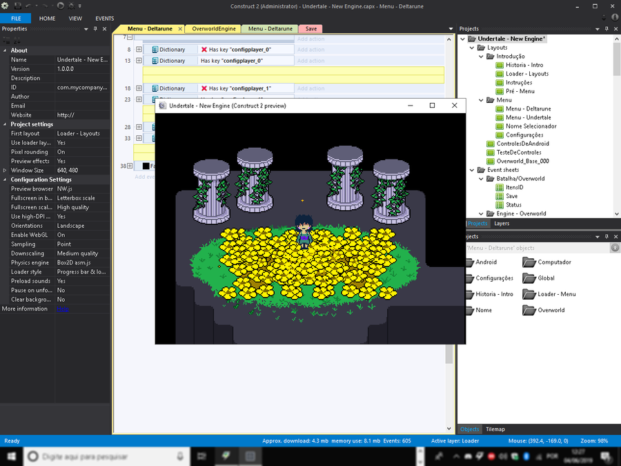Click the Dictionary icon in event 8

[x=155, y=50]
